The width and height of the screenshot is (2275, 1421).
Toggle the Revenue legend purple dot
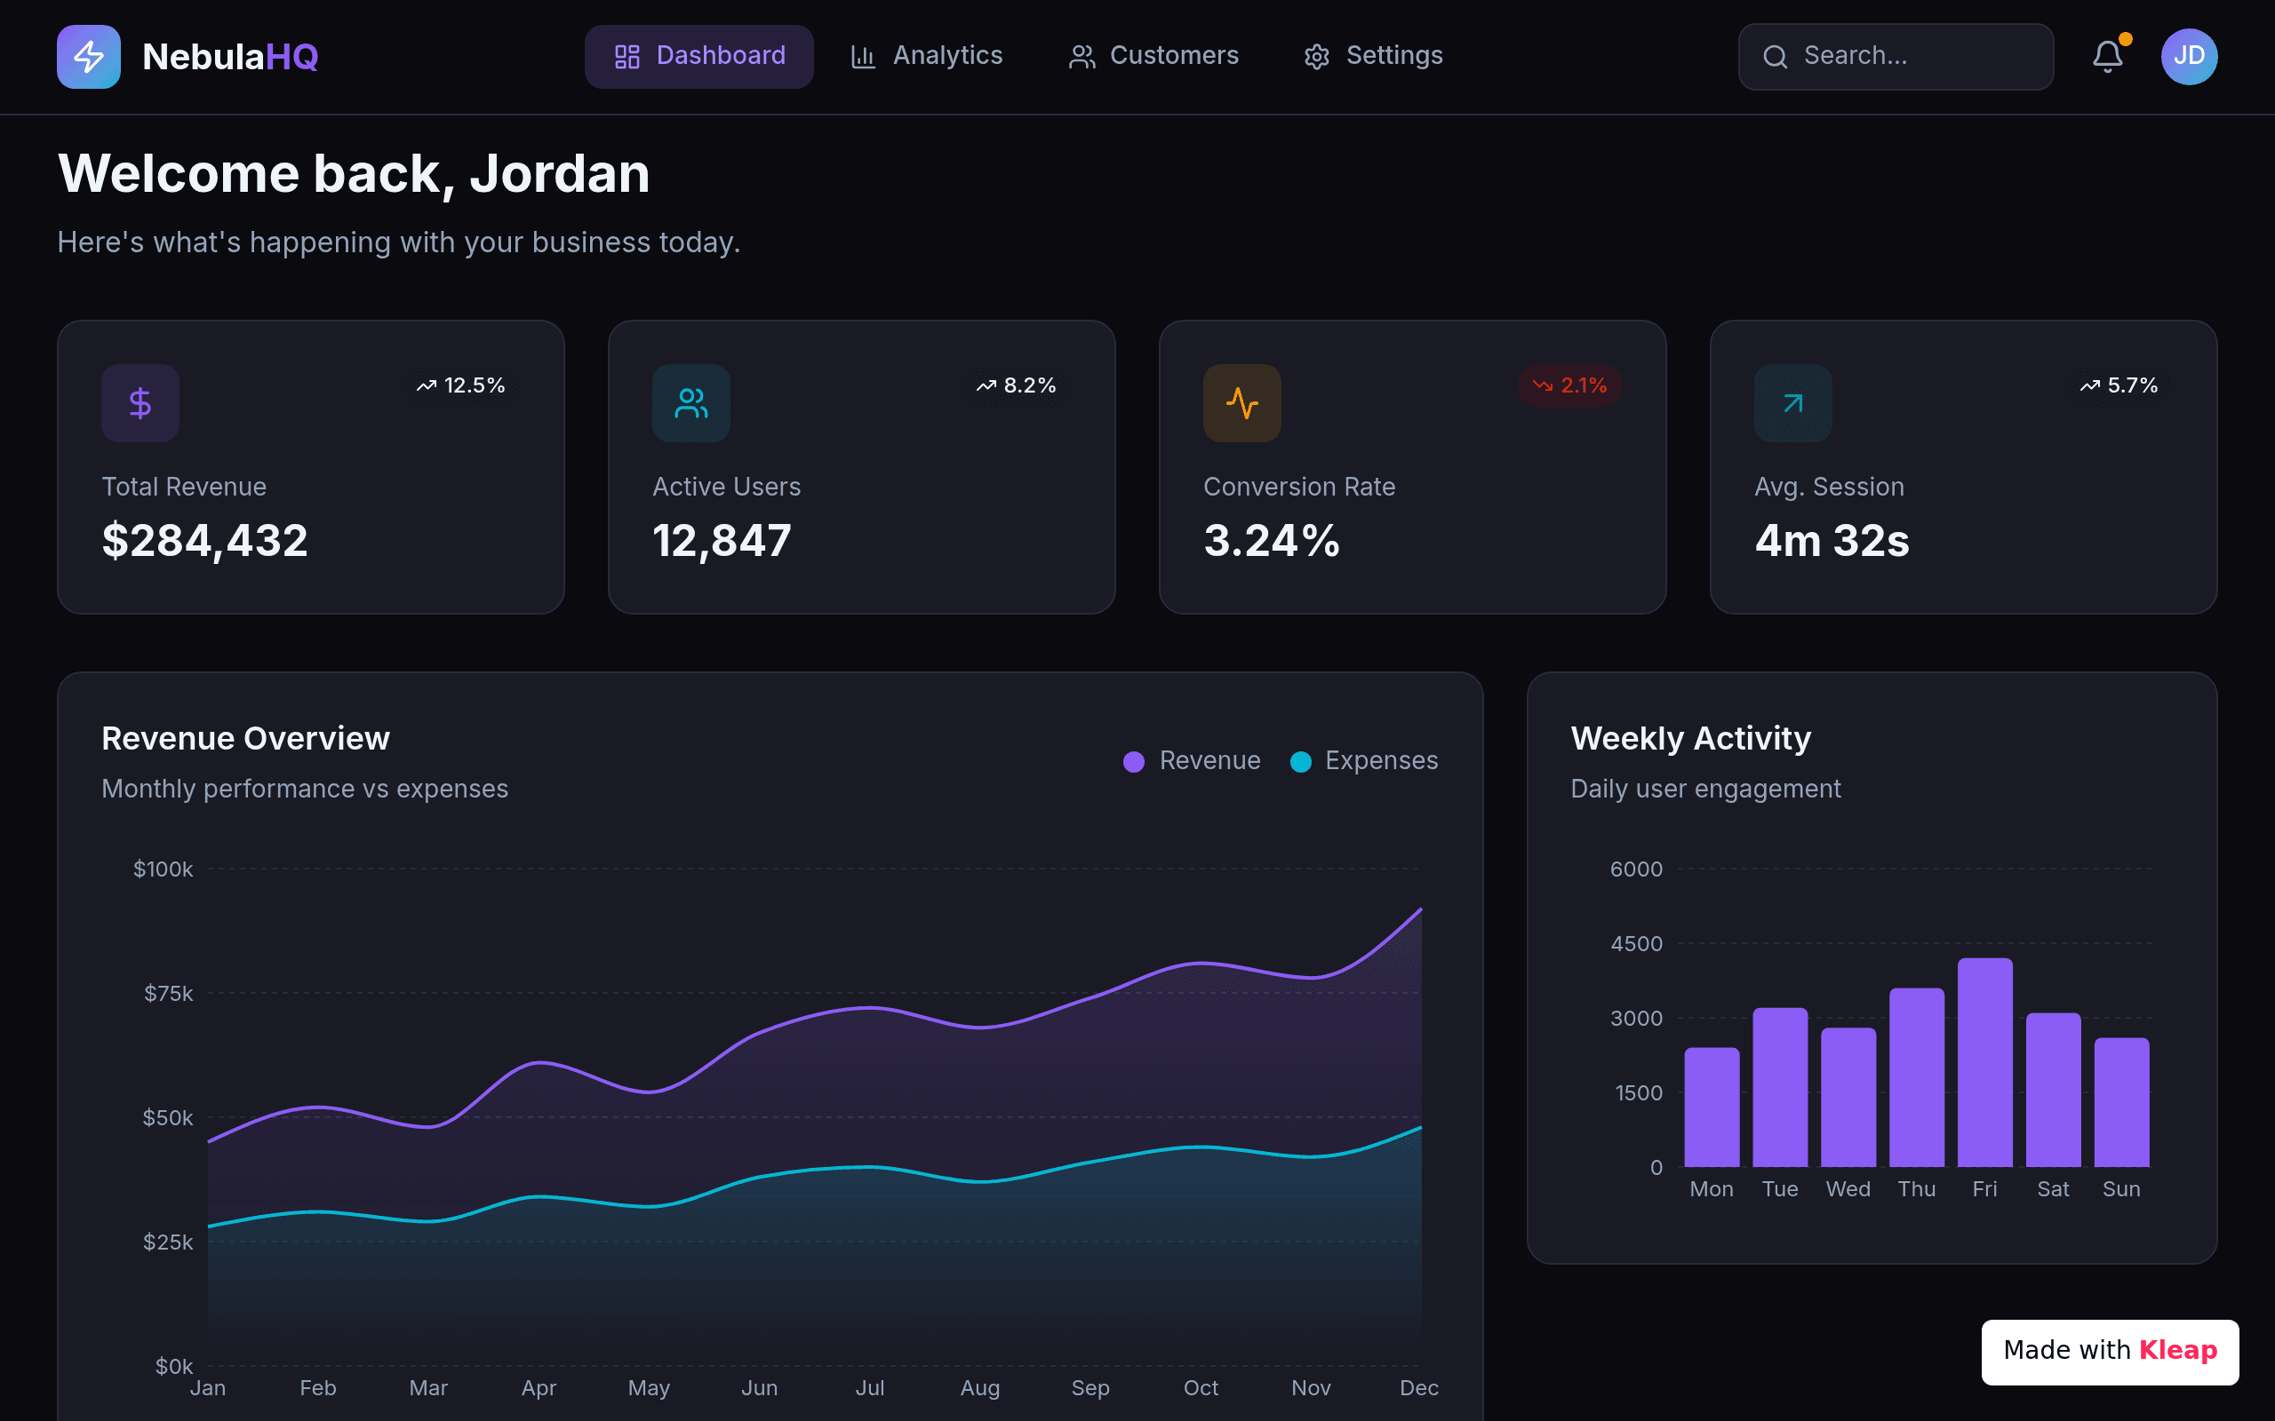click(1134, 761)
